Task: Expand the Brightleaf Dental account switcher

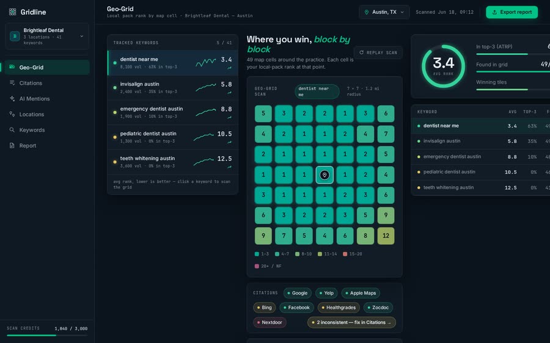Action: 47,36
